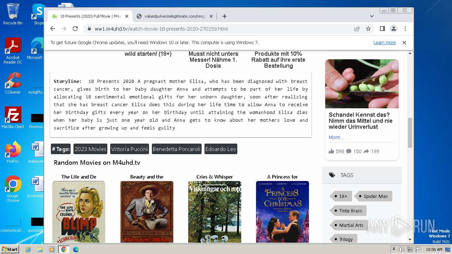This screenshot has height=254, width=452.
Task: Select the Benedetta Porcaroli tag
Action: [177, 149]
